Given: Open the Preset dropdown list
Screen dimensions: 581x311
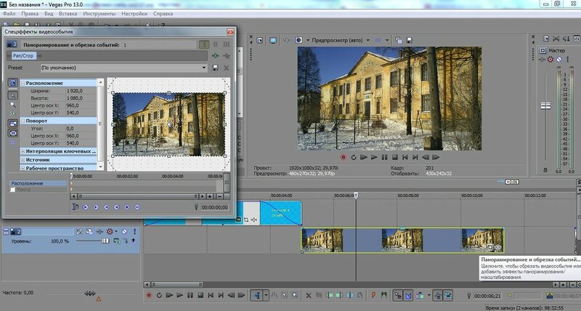Looking at the screenshot, I should click(203, 68).
